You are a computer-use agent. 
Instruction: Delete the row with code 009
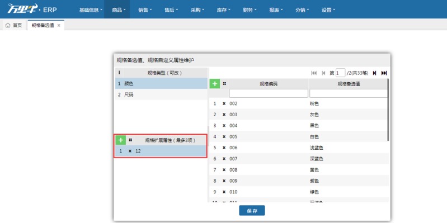click(224, 181)
